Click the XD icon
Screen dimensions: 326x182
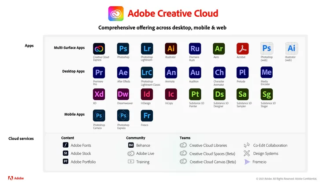(x=99, y=94)
